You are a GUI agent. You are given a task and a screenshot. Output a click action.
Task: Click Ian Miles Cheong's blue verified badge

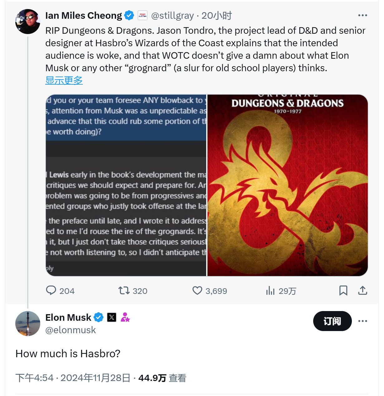point(129,15)
